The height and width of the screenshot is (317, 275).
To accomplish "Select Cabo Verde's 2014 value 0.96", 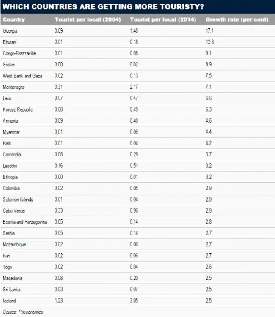I will [x=134, y=210].
